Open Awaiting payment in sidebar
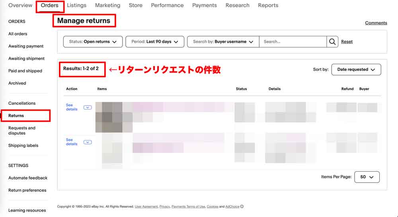 (x=26, y=46)
